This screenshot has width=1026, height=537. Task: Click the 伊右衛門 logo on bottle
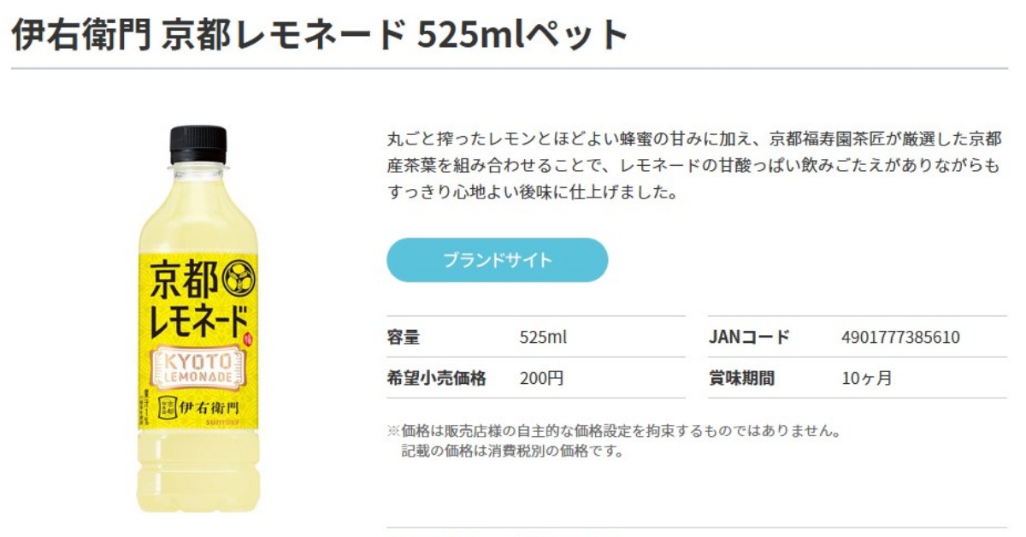(203, 408)
